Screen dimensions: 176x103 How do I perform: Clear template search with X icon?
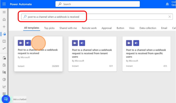click(170, 17)
